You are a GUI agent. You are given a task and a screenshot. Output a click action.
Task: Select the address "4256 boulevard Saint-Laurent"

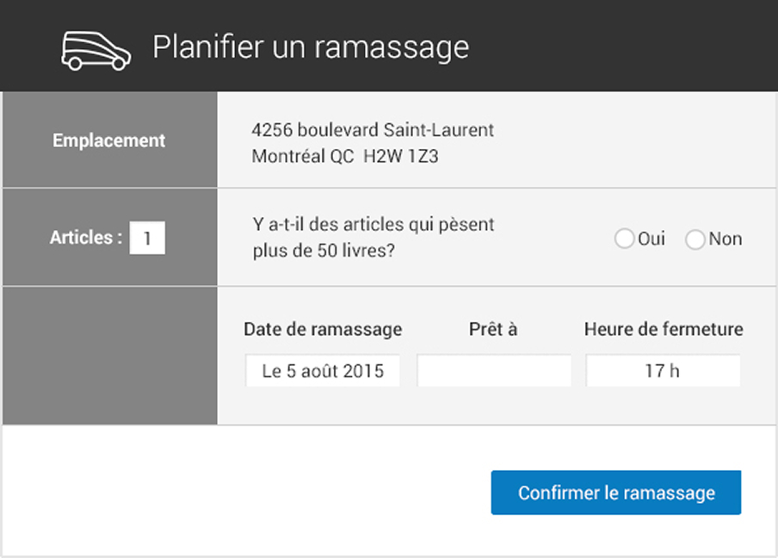(x=373, y=129)
